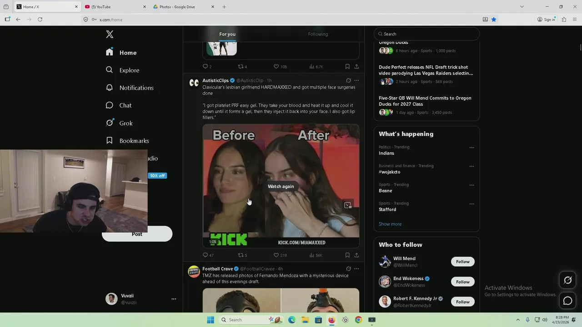Click the Vuvzii profile avatar
The image size is (582, 327).
point(111,298)
